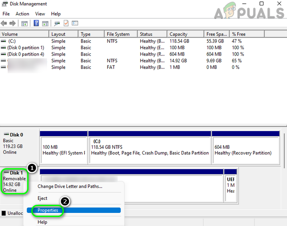Click the checklist settings toolbar icon
Screen dimensions: 287x226
click(75, 23)
